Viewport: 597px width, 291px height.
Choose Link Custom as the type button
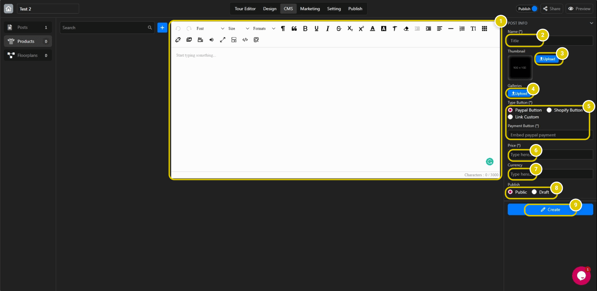(x=511, y=117)
